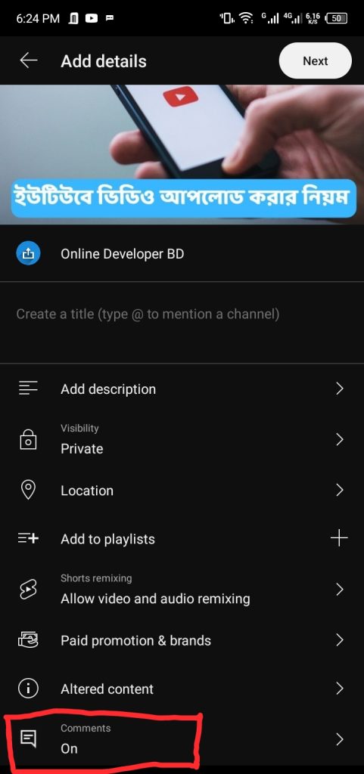Tap the plus icon for playlists
This screenshot has width=364, height=774.
point(339,538)
